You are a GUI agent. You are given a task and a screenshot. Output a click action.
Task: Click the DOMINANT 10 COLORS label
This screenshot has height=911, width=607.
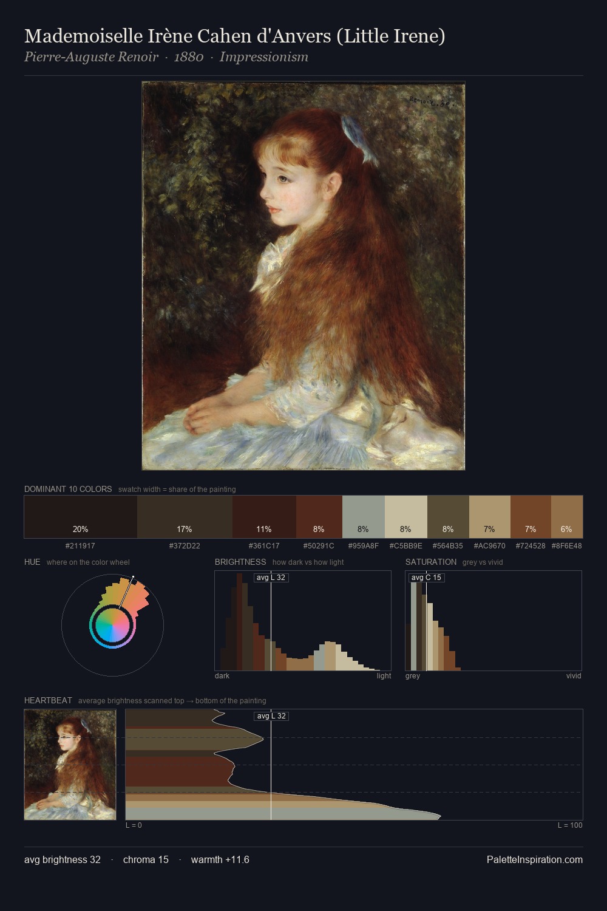click(x=68, y=489)
